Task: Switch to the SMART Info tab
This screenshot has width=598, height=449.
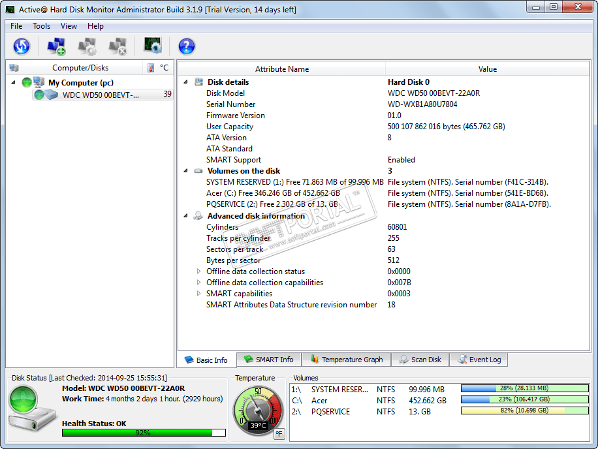Action: 269,360
